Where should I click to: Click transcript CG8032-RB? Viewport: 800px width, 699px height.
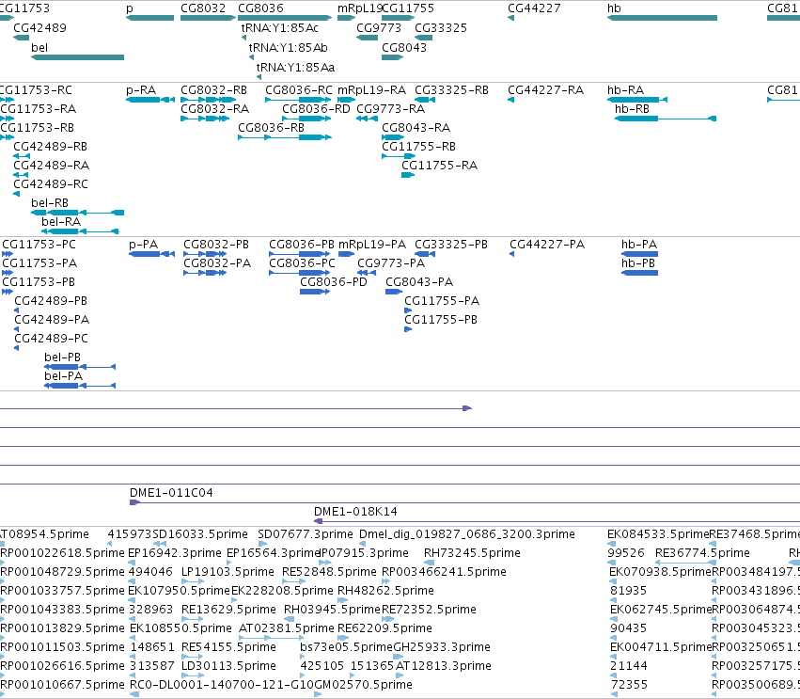point(213,90)
